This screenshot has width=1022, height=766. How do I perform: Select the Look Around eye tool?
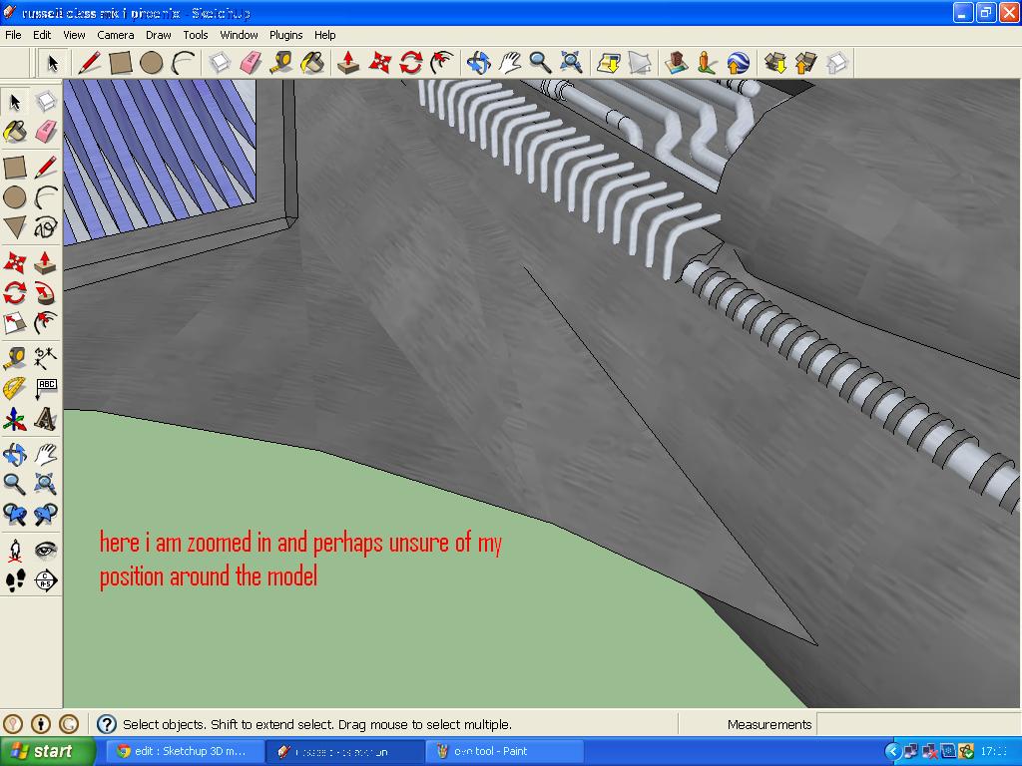click(45, 551)
